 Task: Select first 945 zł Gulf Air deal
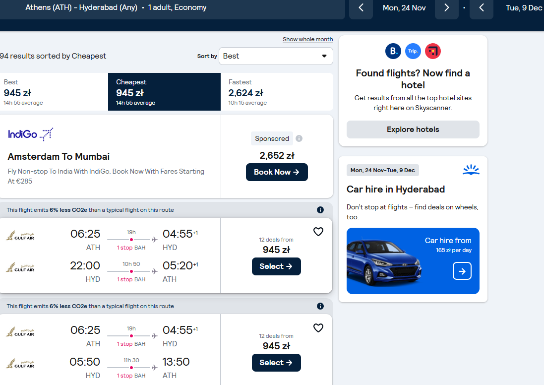point(276,266)
